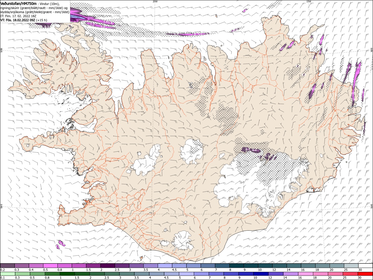
Task: Click the 'rigning/skúrir' legend description line
Action: click(x=34, y=8)
